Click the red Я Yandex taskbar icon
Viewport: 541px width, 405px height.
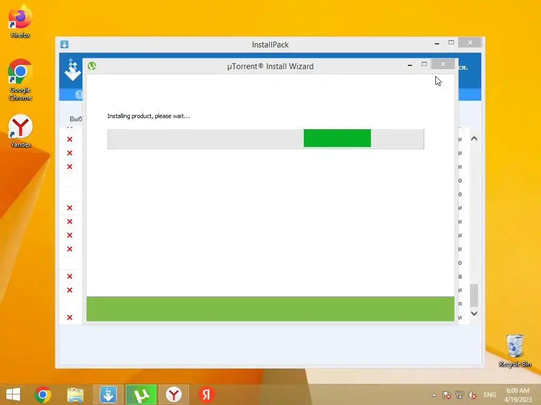206,394
